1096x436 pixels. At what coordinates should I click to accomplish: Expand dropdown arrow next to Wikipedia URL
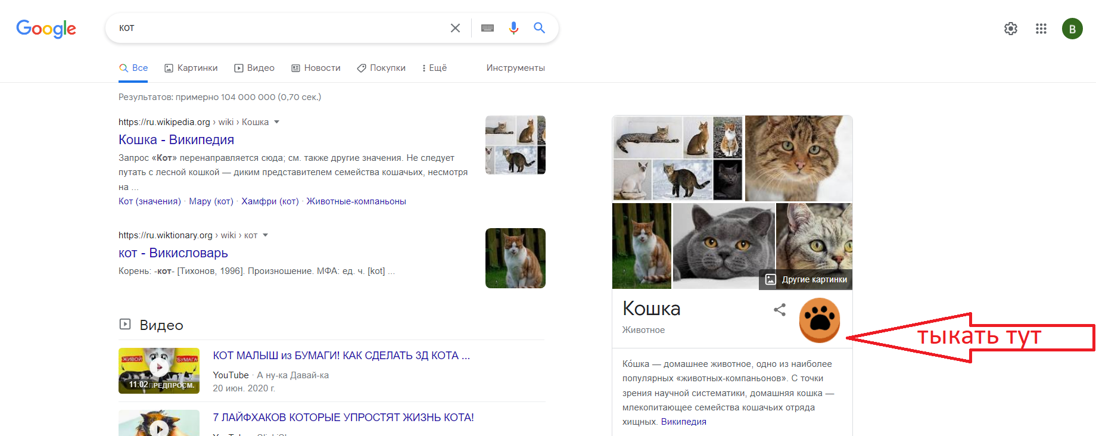(276, 122)
